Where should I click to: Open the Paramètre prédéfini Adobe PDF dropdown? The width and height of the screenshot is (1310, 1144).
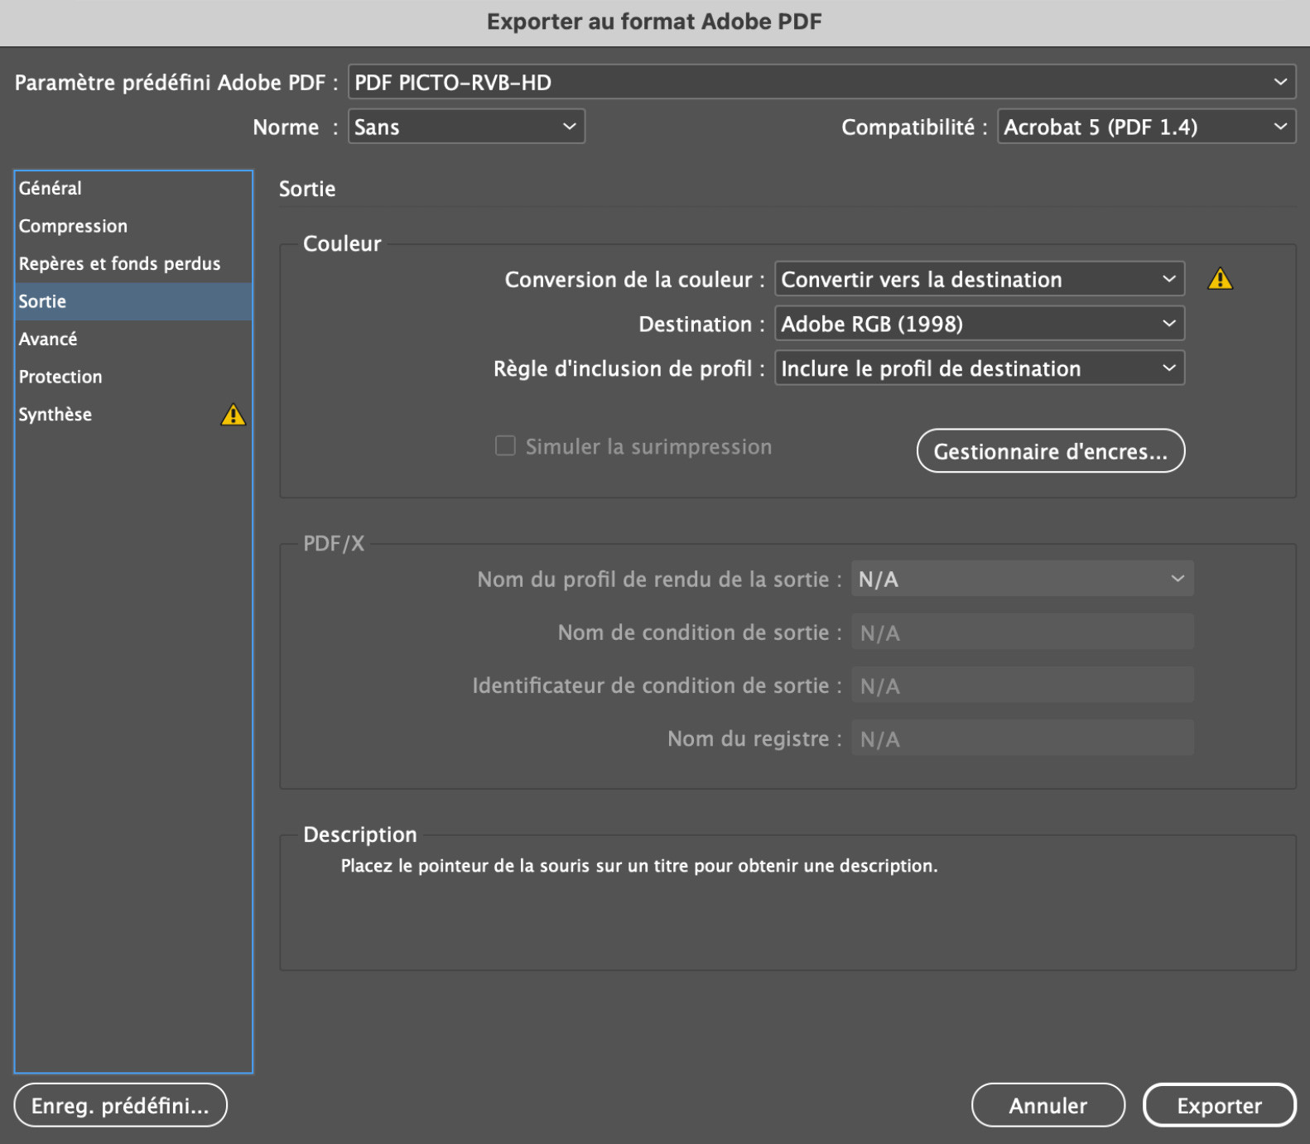coord(821,82)
